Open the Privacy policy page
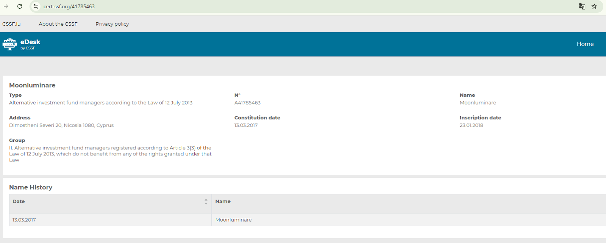 pos(112,24)
